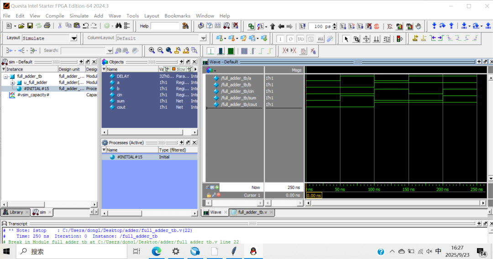Viewport: 493px width, 259px height.
Task: Click the binoculars Find icon
Action: [119, 26]
